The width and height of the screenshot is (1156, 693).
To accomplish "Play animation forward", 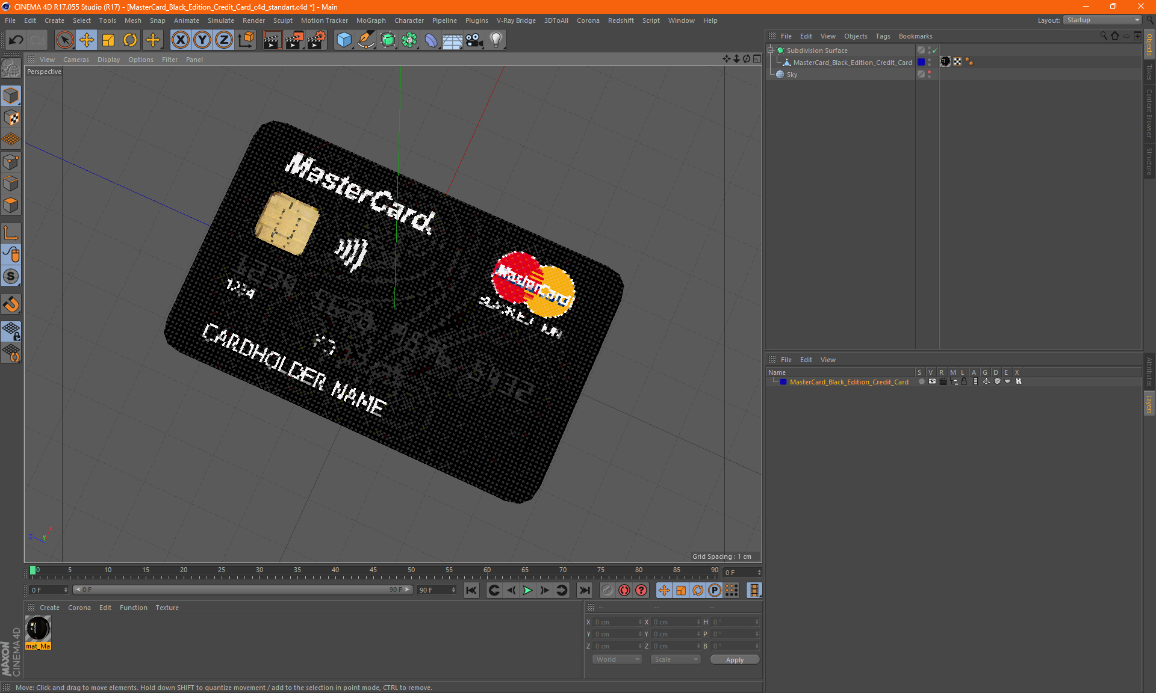I will click(x=527, y=590).
